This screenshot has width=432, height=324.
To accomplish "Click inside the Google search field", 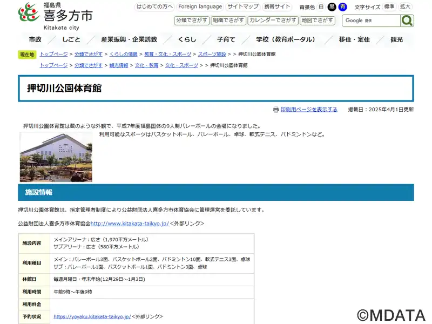I will pos(372,21).
